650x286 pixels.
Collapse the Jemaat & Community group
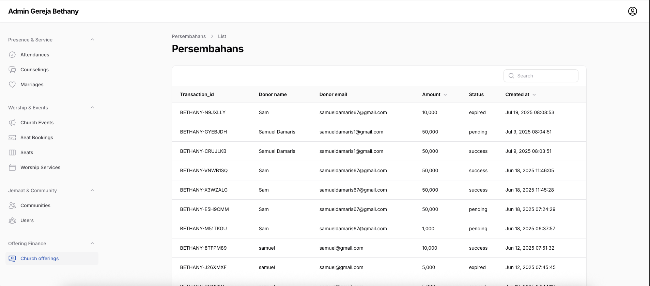(92, 191)
